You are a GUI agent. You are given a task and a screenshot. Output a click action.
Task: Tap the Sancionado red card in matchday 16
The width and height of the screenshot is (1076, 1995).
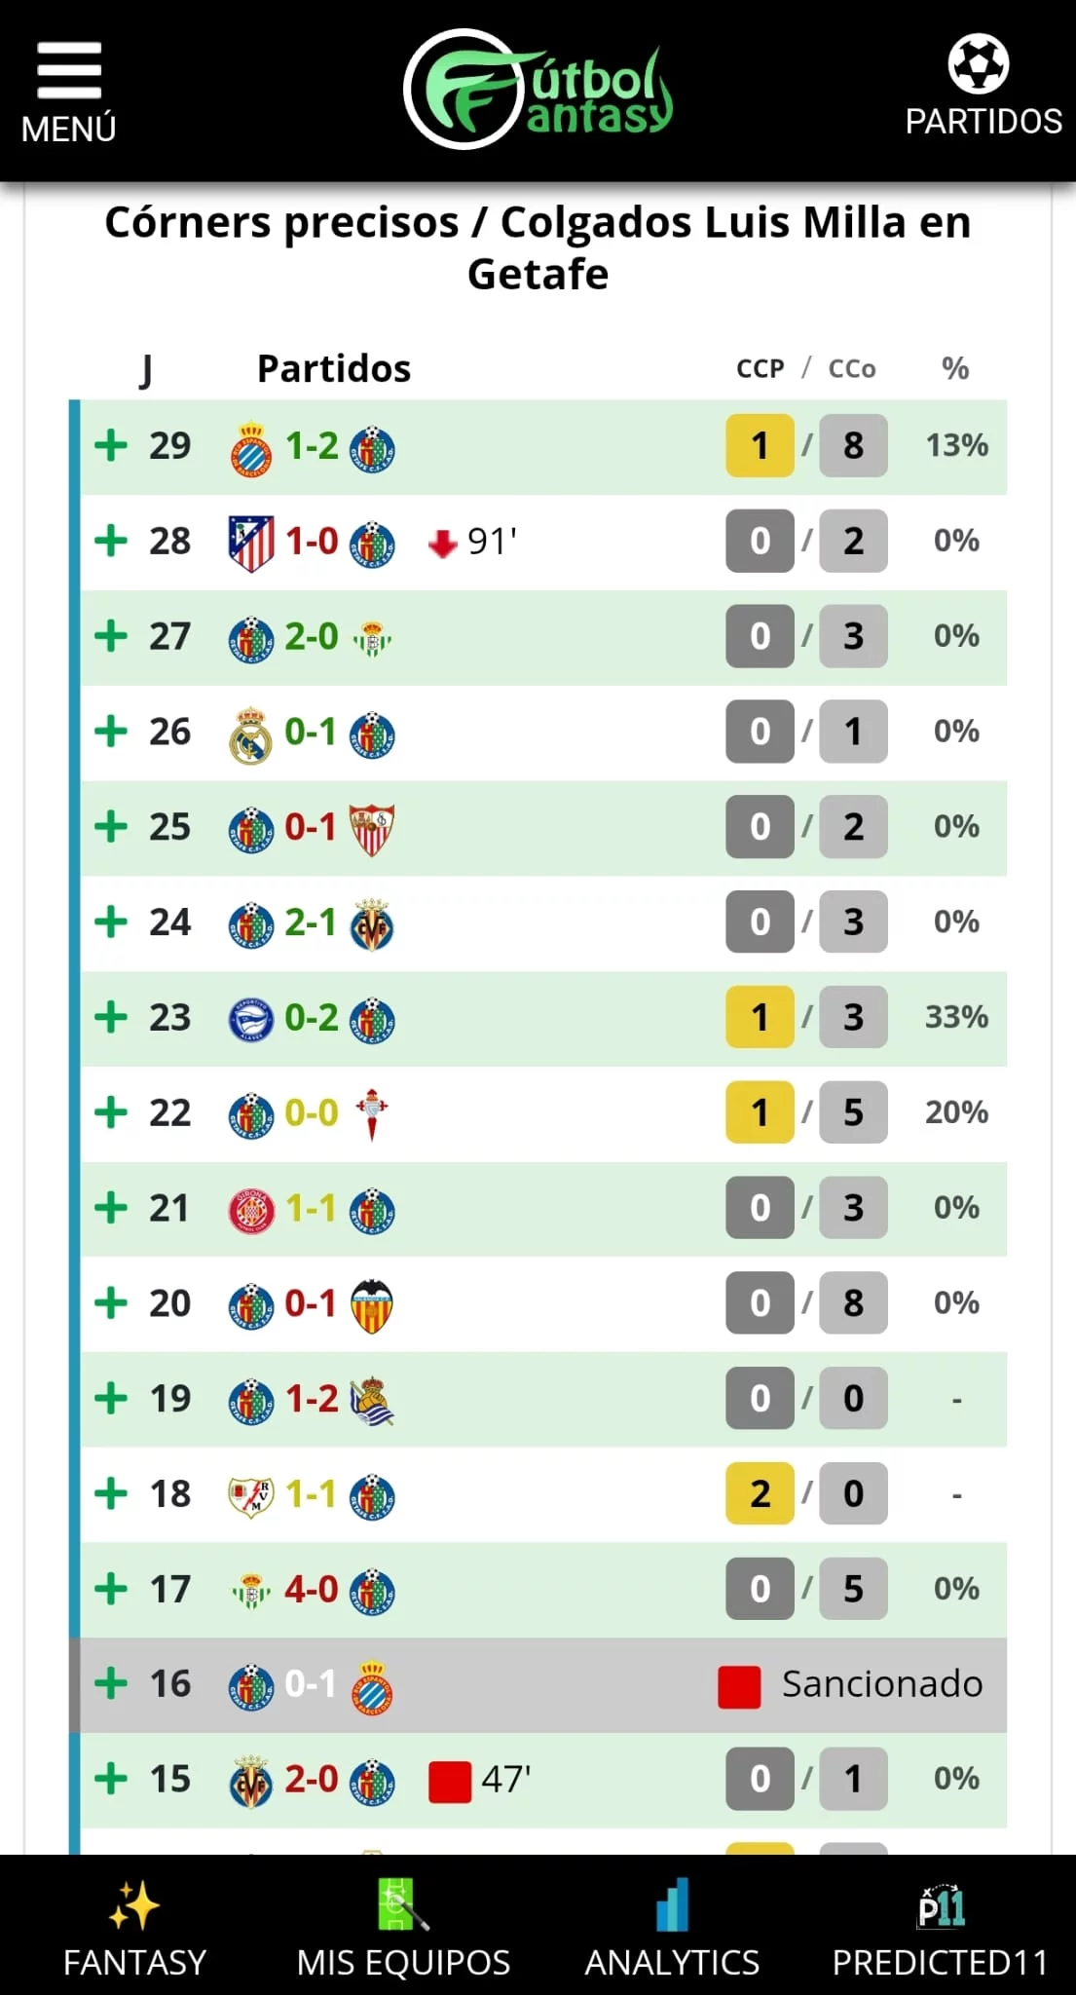pos(739,1686)
